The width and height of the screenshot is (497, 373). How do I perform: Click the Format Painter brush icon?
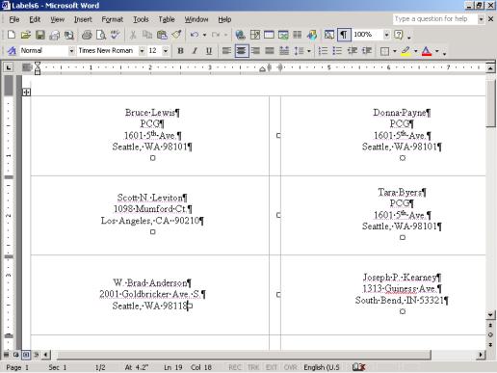tap(176, 35)
